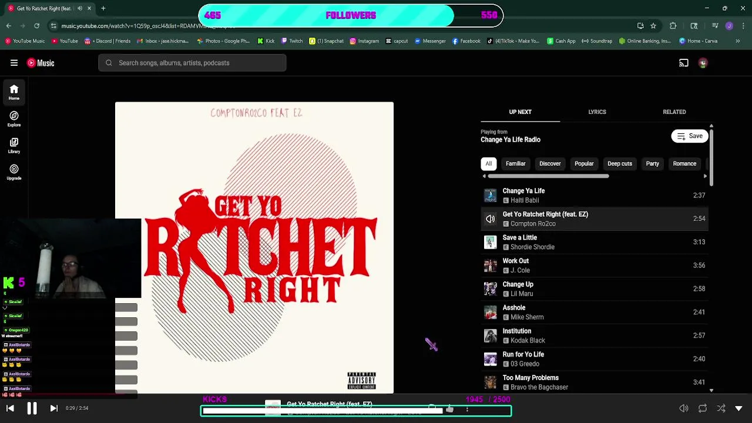
Task: Select the Deep cuts filter chip
Action: coord(620,164)
